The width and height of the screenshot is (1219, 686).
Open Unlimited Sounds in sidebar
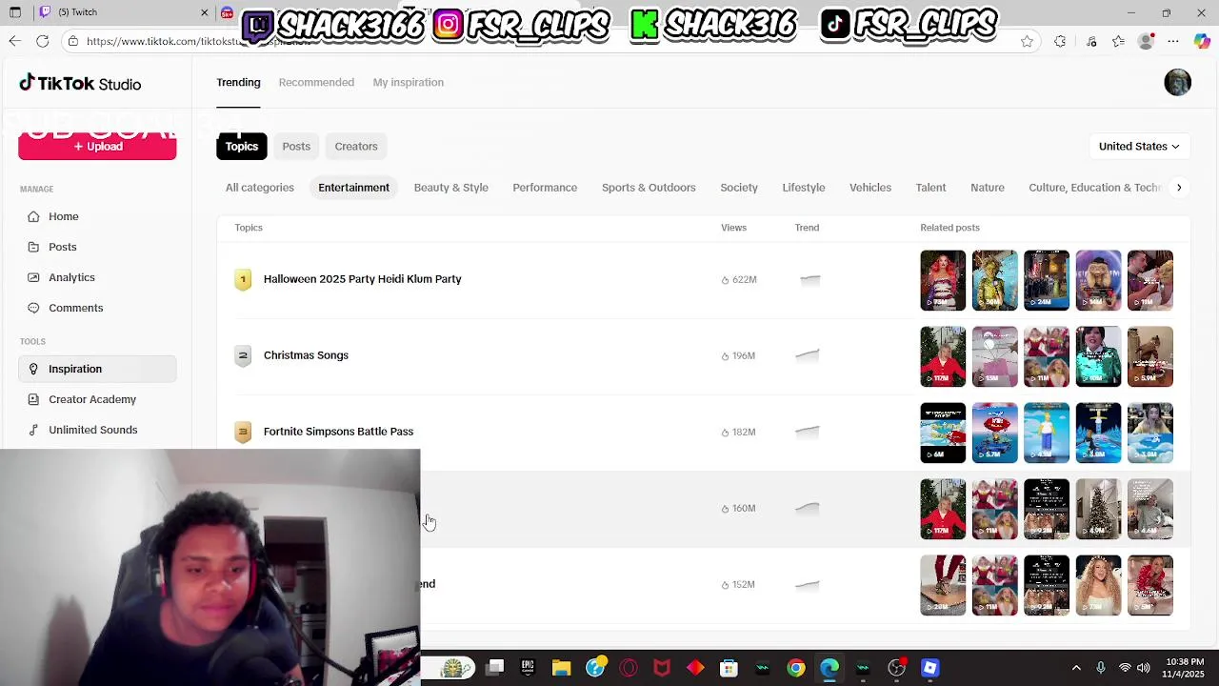[x=97, y=430]
